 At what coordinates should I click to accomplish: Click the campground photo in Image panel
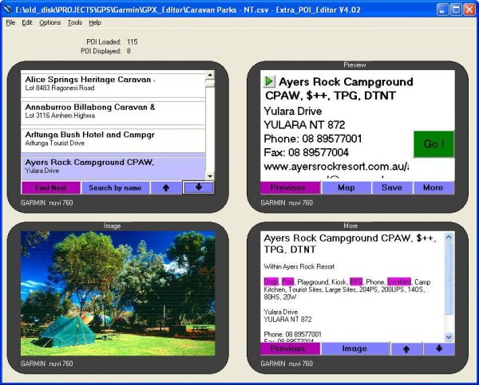pyautogui.click(x=117, y=293)
